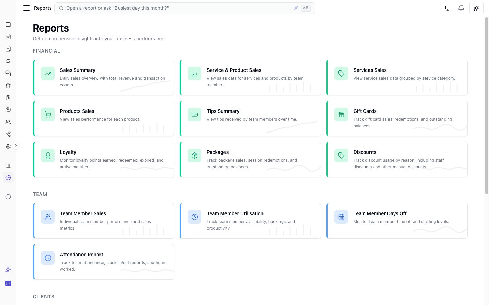Click the Loyalty award badge icon
This screenshot has height=305, width=489.
coord(48,156)
